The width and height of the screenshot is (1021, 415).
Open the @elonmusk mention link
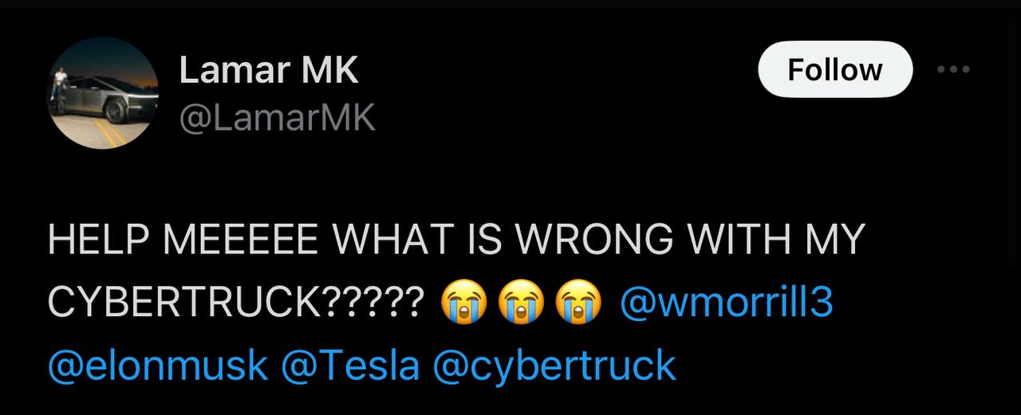[x=158, y=366]
